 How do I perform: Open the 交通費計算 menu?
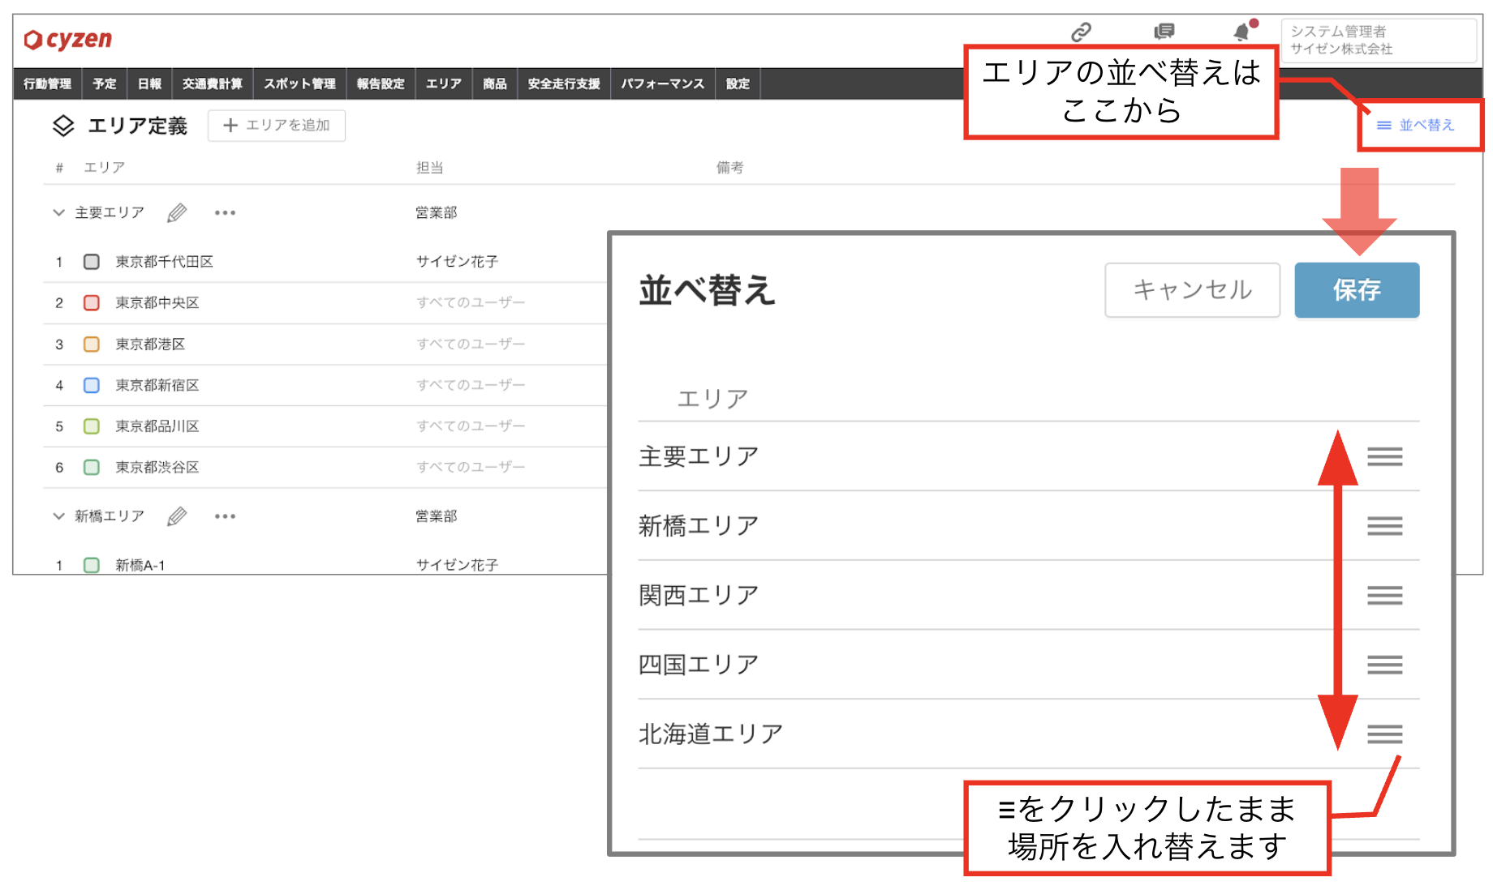click(213, 83)
